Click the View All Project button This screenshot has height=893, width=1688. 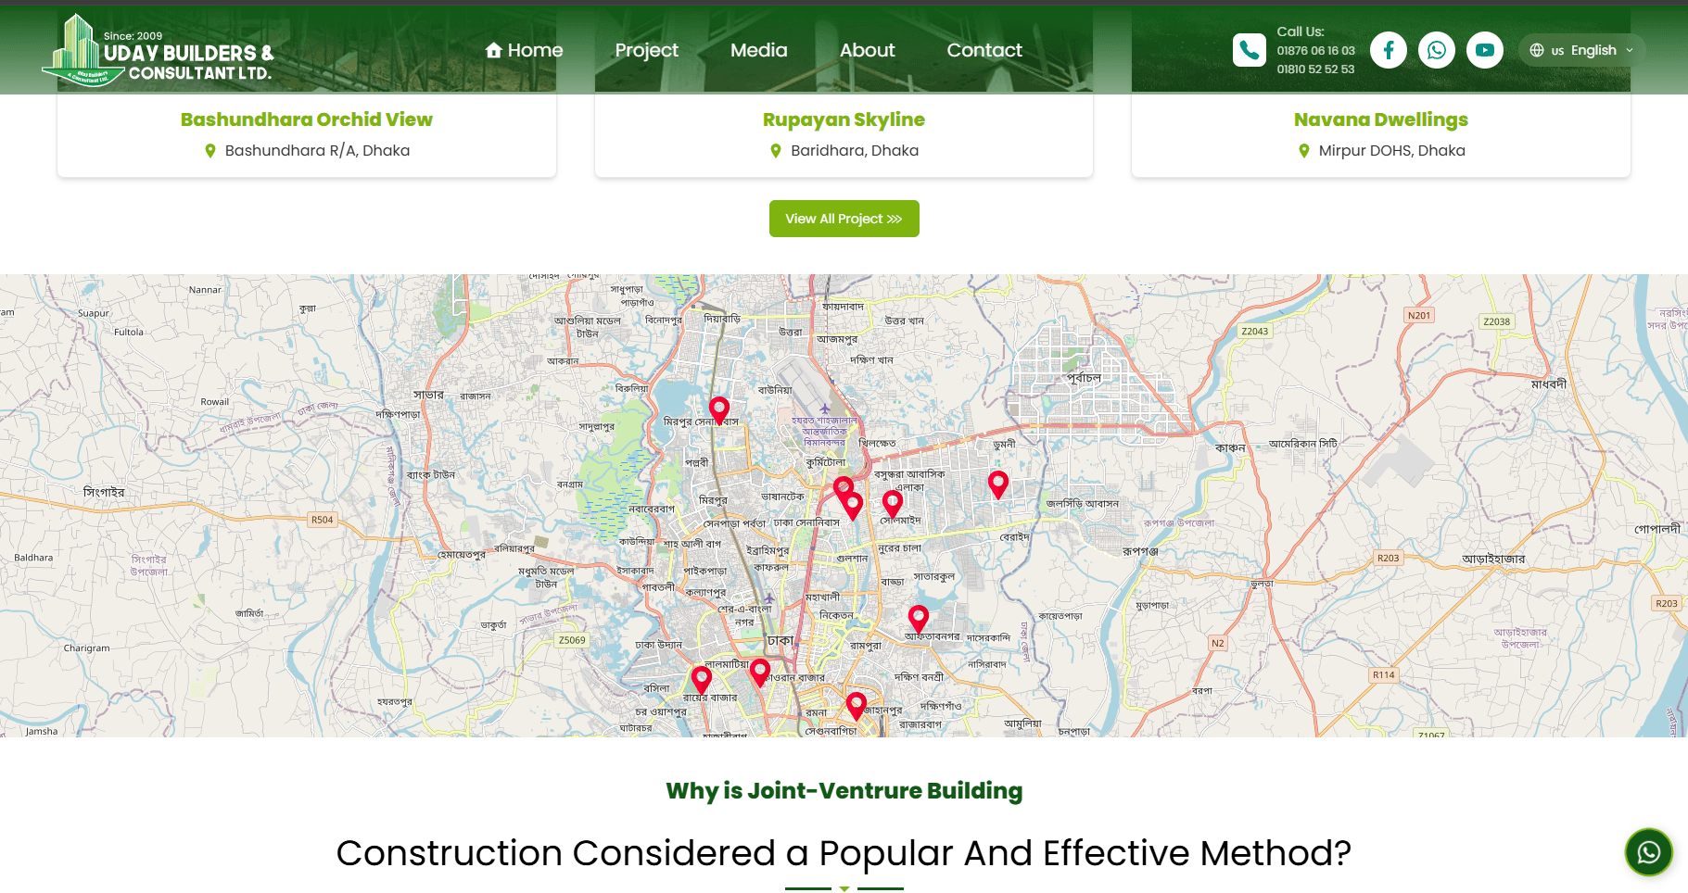point(844,219)
